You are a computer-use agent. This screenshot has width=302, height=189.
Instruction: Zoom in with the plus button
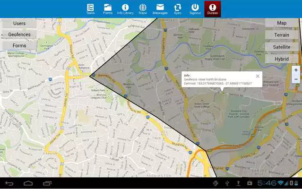[296, 70]
